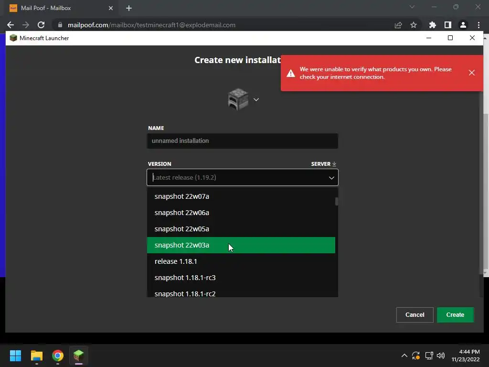Toggle Chrome side panel icon
This screenshot has width=489, height=367.
click(x=448, y=25)
